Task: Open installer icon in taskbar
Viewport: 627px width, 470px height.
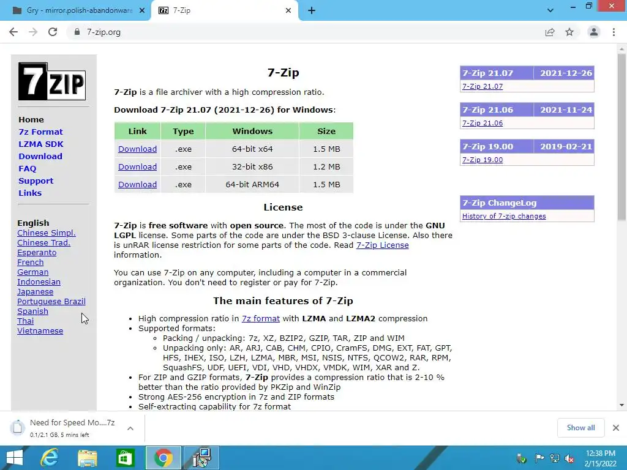Action: click(x=201, y=458)
